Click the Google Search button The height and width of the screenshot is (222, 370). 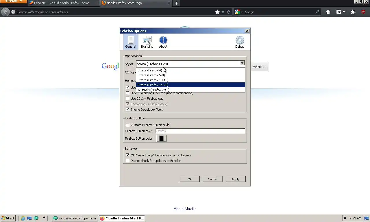point(259,66)
